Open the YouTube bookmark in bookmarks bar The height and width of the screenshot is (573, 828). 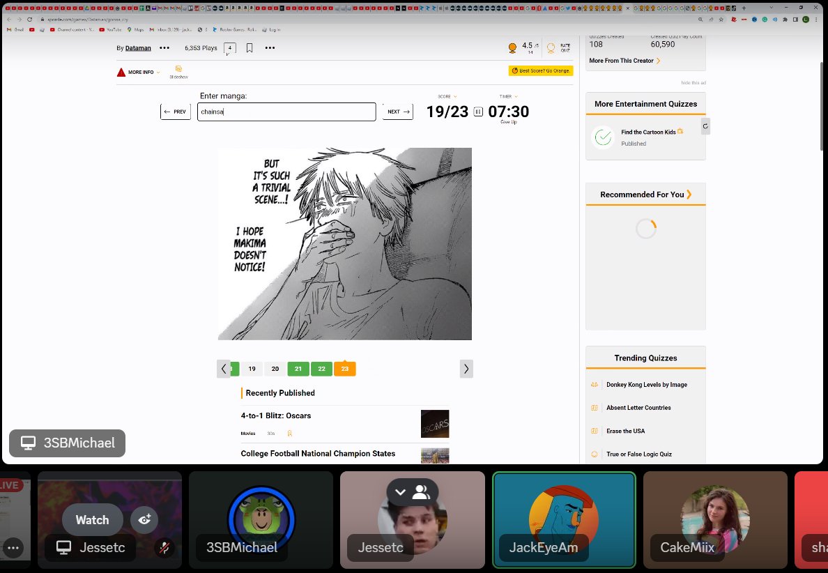pyautogui.click(x=110, y=29)
